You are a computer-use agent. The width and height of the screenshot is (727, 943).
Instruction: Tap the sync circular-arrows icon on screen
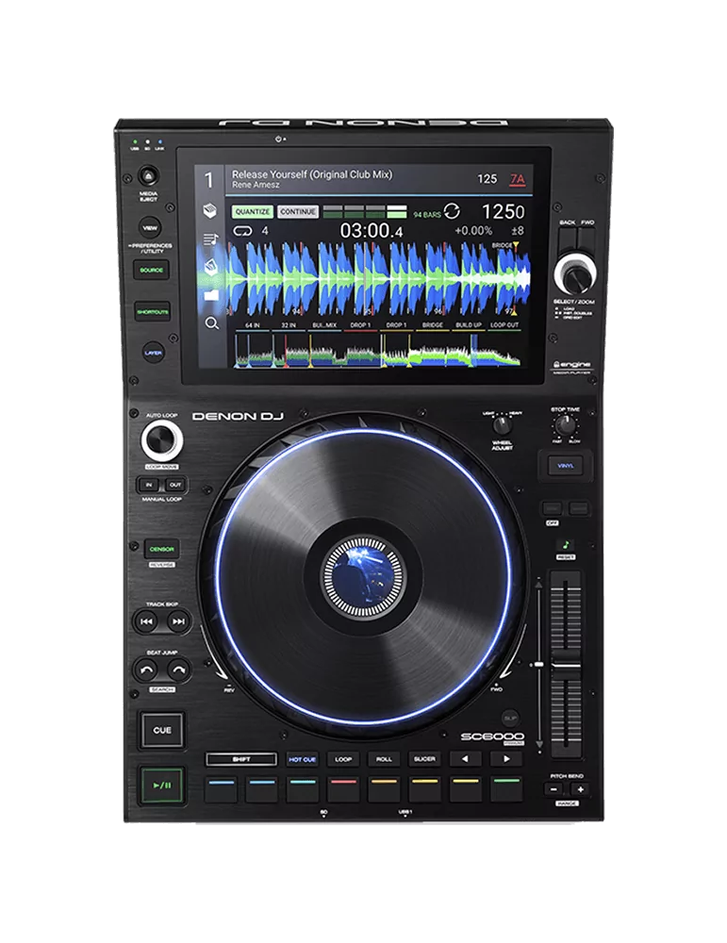pyautogui.click(x=452, y=211)
